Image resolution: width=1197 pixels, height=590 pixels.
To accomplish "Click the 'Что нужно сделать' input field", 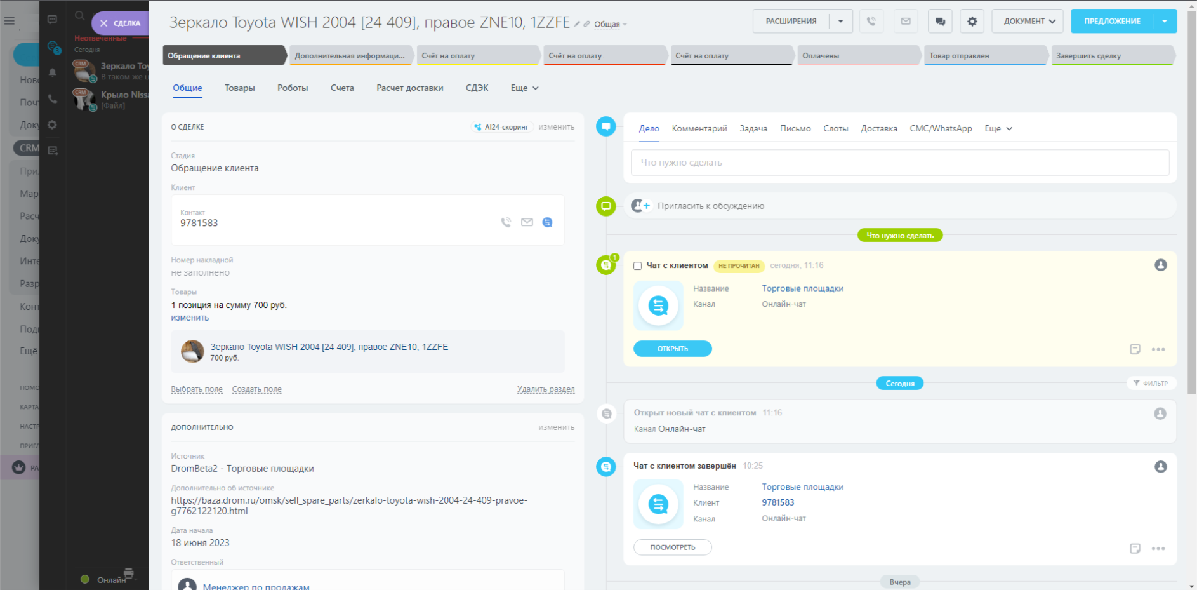I will point(899,163).
